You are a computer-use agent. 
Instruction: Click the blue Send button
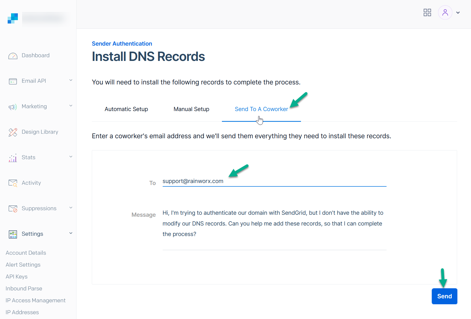click(x=444, y=296)
